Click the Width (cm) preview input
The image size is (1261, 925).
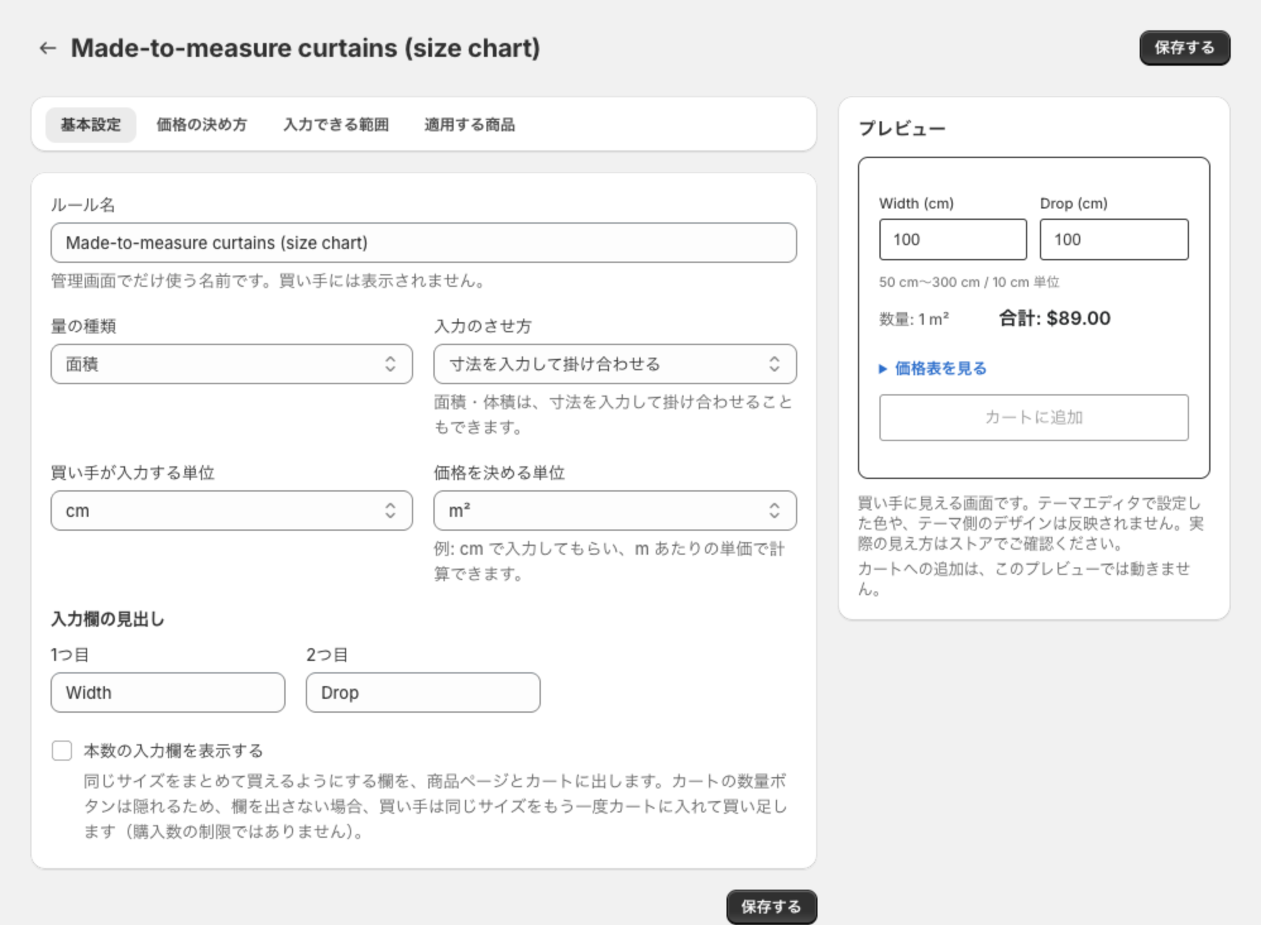pos(953,239)
